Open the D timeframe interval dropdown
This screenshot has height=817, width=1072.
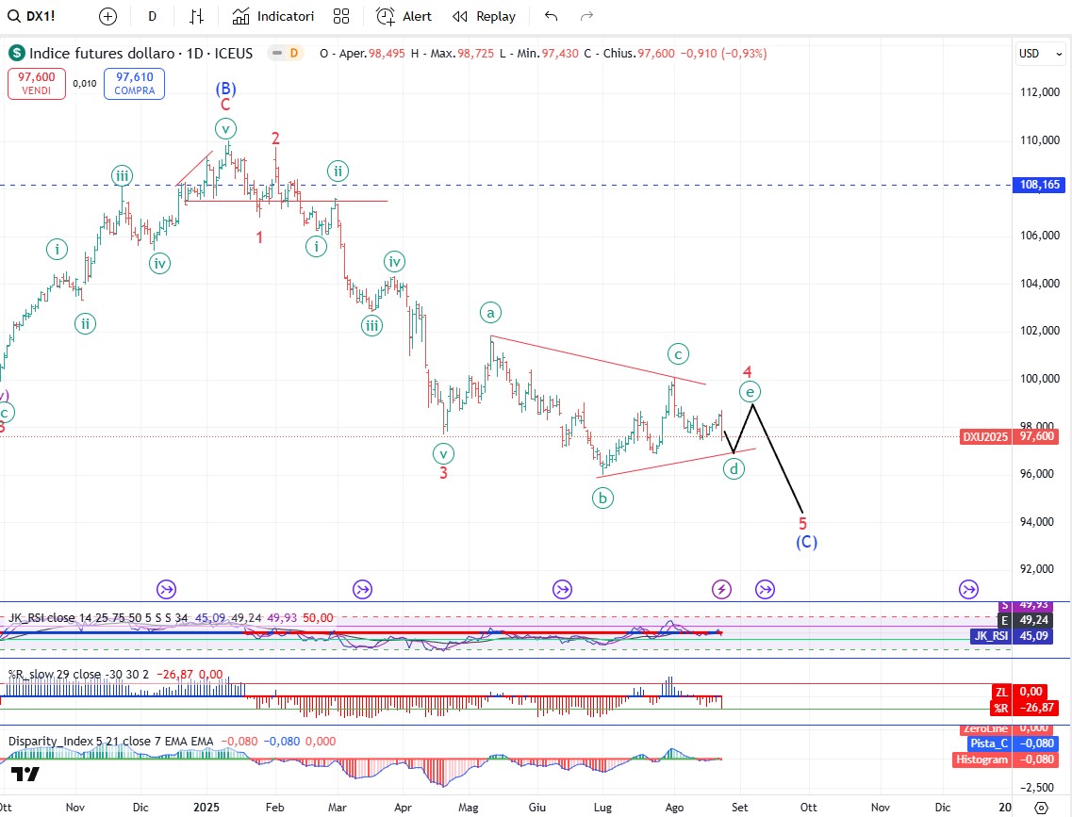click(x=152, y=16)
